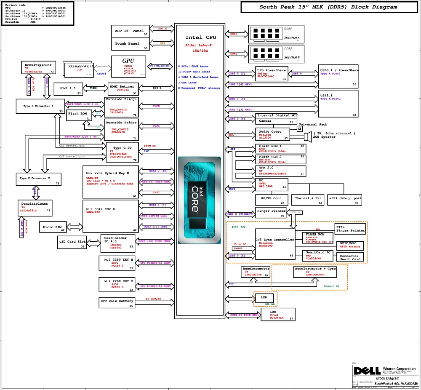This screenshot has width=421, height=390.
Task: Click the Camera block
Action: pyautogui.click(x=275, y=121)
